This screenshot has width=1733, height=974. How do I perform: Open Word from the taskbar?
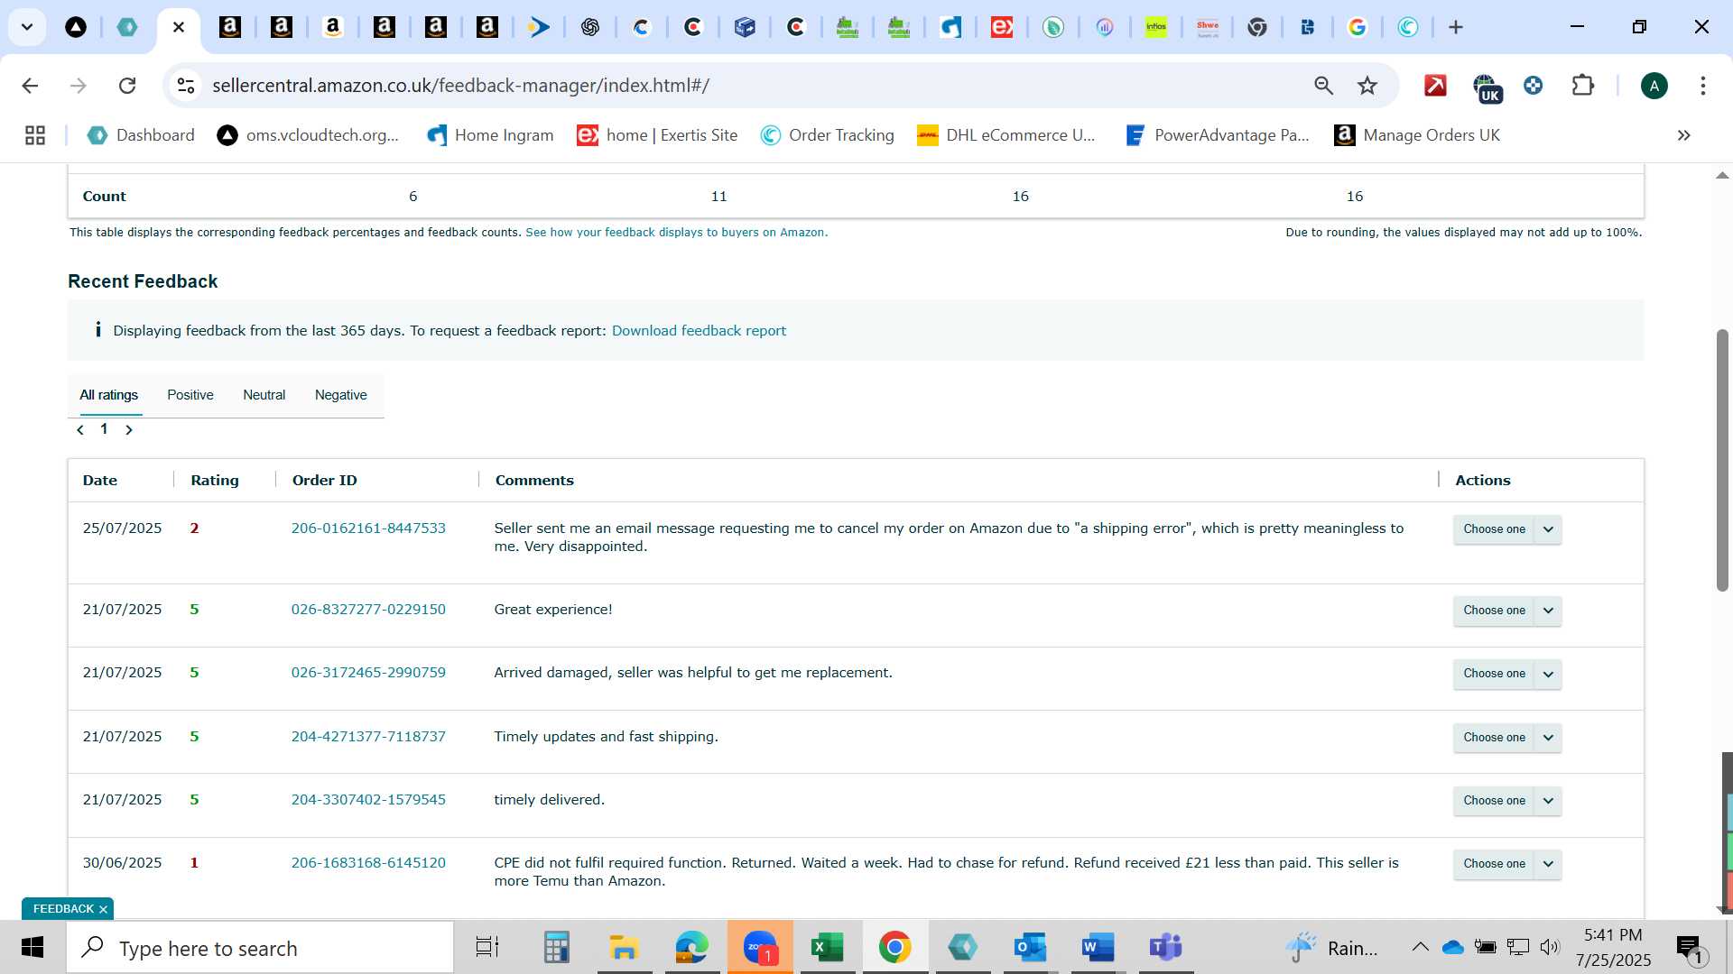tap(1098, 947)
